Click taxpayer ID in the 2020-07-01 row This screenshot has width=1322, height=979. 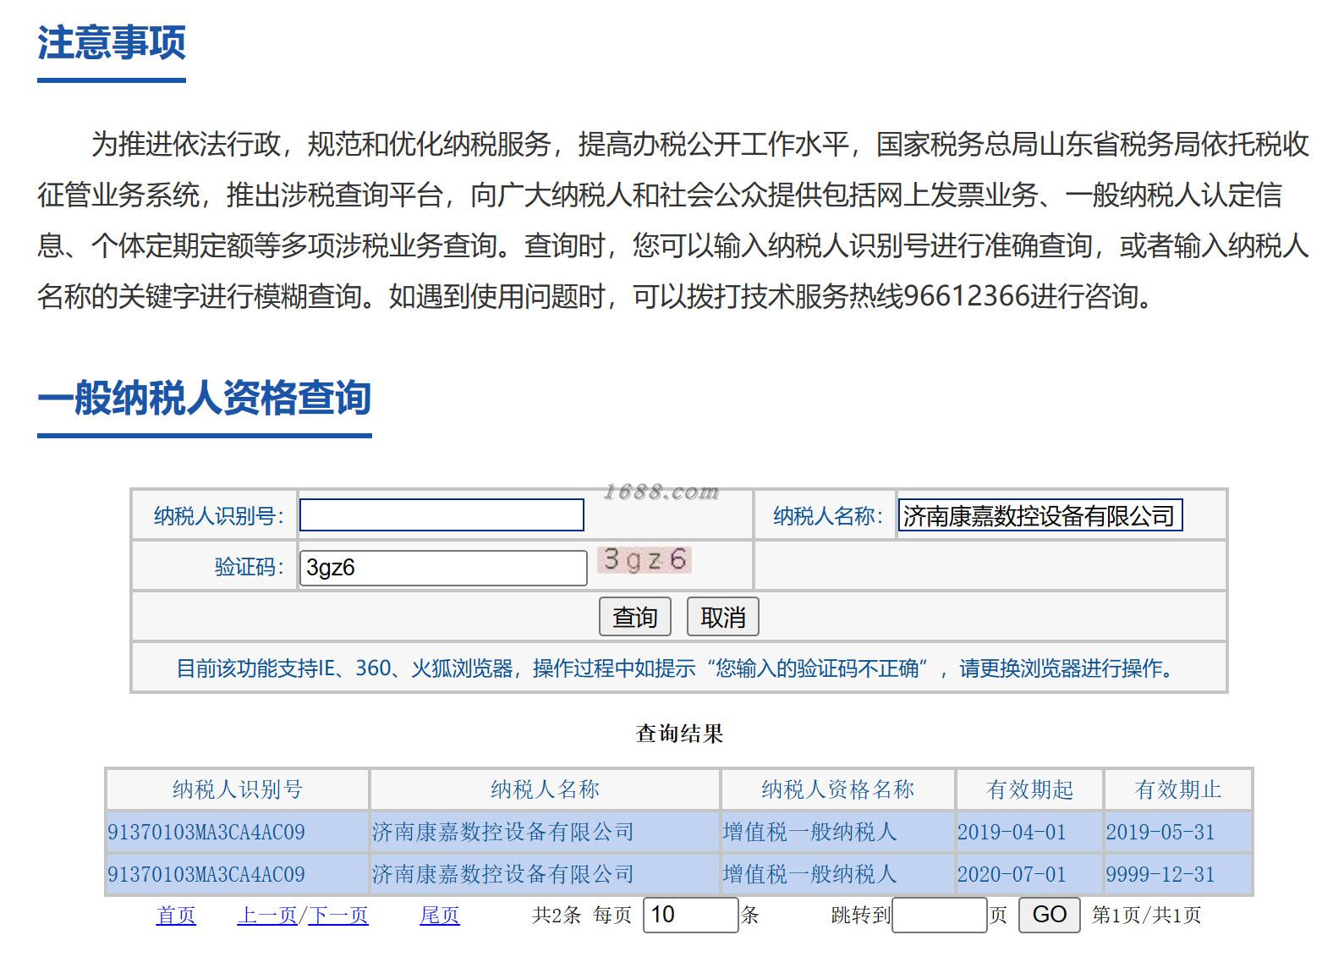pyautogui.click(x=206, y=874)
